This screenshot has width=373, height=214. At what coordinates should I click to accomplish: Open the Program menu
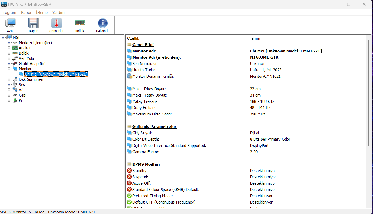[9, 13]
